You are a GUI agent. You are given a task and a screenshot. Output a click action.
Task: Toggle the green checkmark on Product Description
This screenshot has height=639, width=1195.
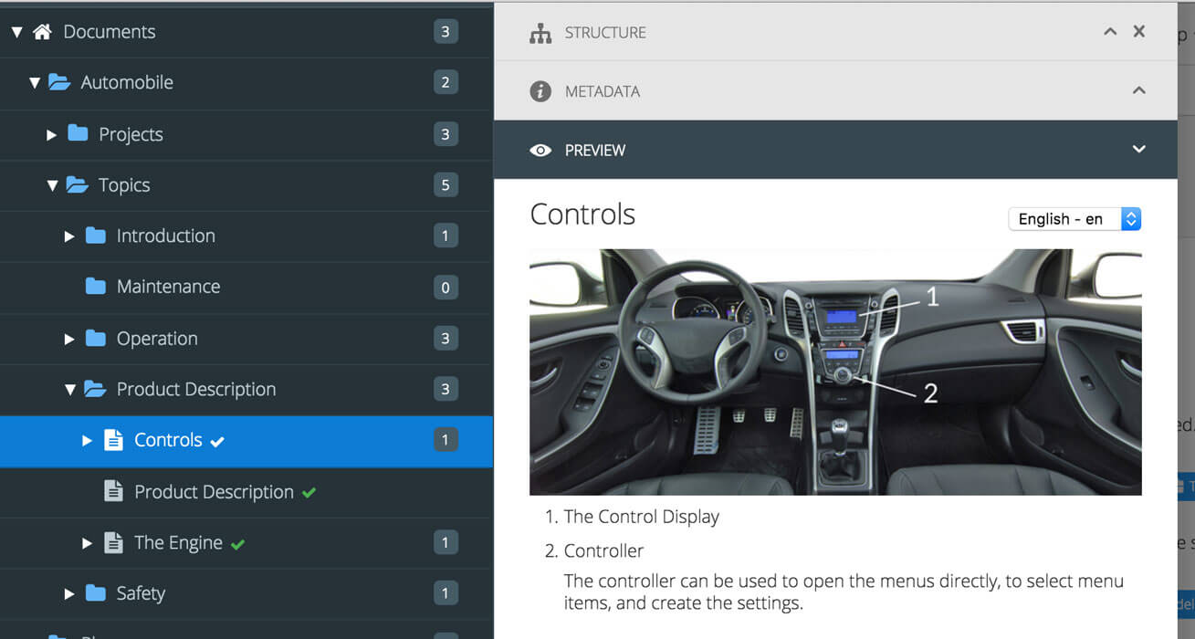click(309, 491)
